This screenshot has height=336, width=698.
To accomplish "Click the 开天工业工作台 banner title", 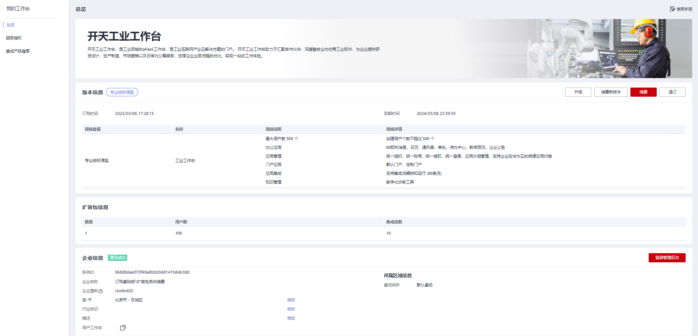I will pos(124,36).
